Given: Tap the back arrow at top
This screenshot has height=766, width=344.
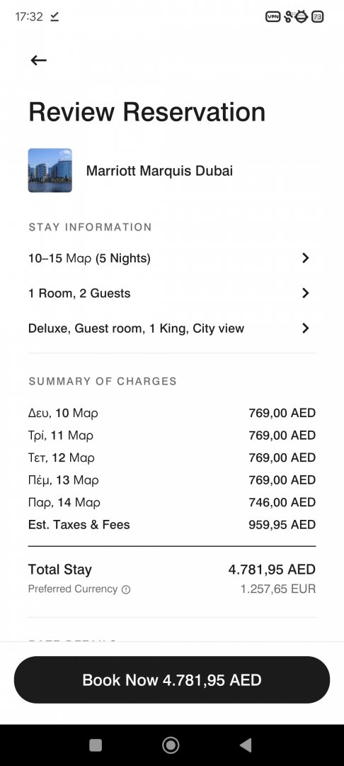Looking at the screenshot, I should [38, 60].
